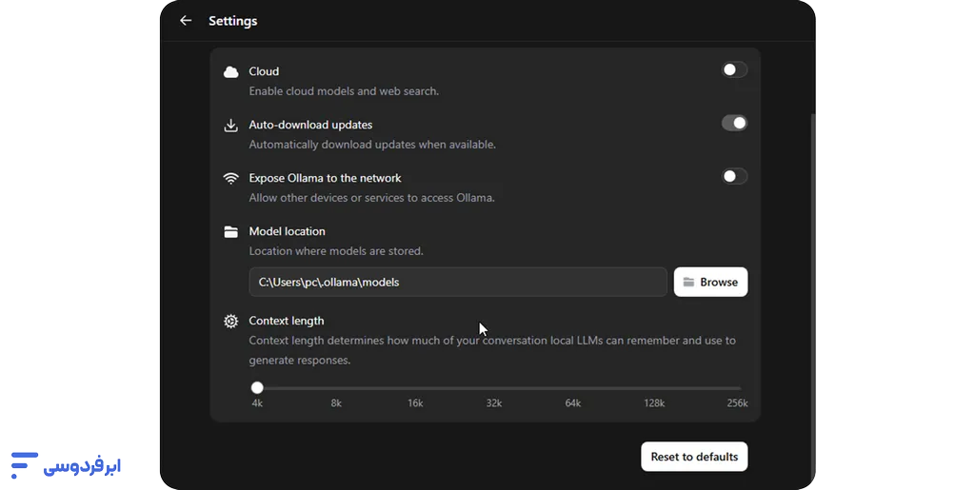The image size is (975, 490).
Task: Click the folder icon inside Browse button
Action: point(688,282)
